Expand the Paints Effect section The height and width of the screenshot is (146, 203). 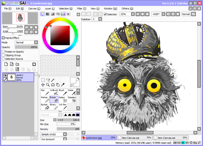click(x=3, y=38)
